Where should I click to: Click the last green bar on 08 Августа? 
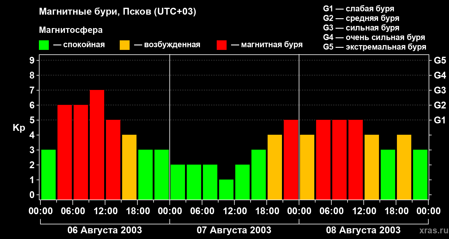(x=420, y=175)
